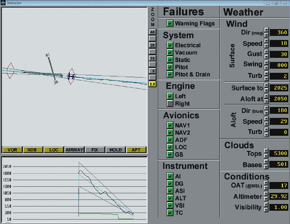The height and width of the screenshot is (224, 290).
Task: Toggle the NAV1 avionics checkbox
Action: [170, 125]
